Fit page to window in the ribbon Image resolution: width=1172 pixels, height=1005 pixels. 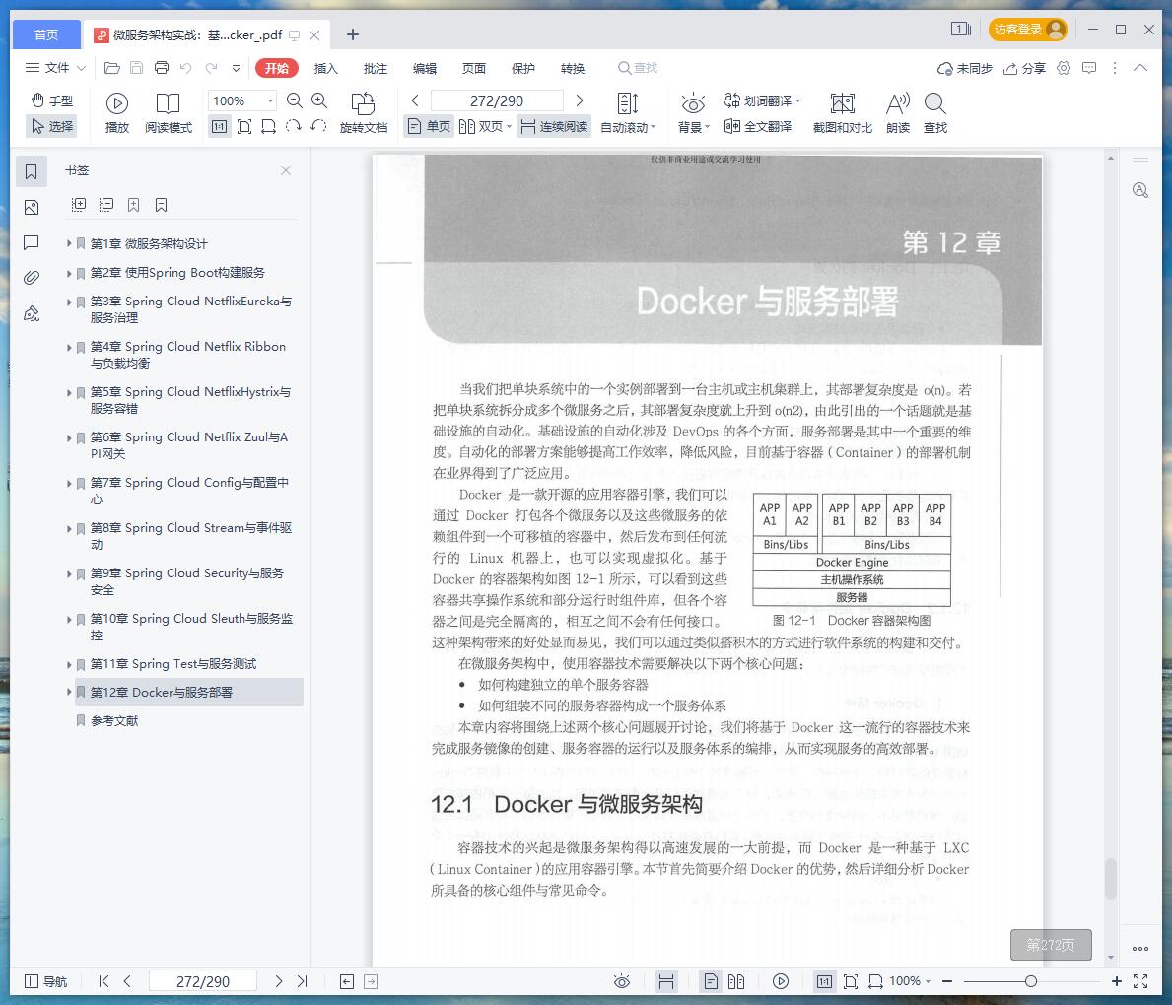[243, 126]
